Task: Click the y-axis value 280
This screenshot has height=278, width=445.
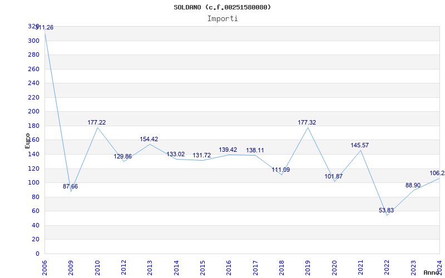Action: coord(33,54)
